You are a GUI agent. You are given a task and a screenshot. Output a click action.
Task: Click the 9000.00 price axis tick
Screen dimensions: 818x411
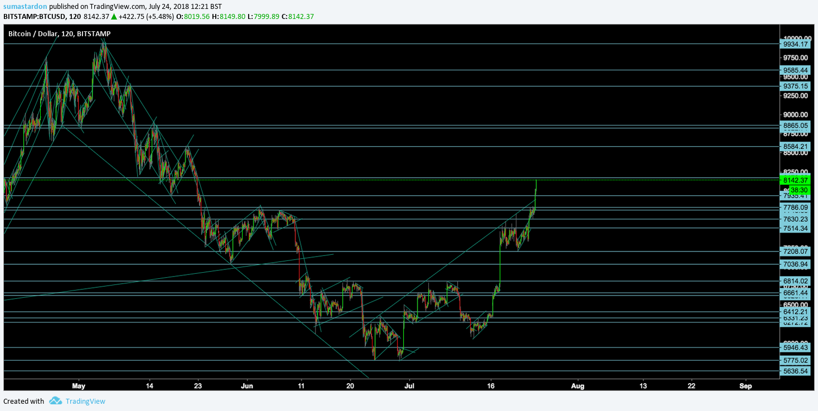click(796, 115)
